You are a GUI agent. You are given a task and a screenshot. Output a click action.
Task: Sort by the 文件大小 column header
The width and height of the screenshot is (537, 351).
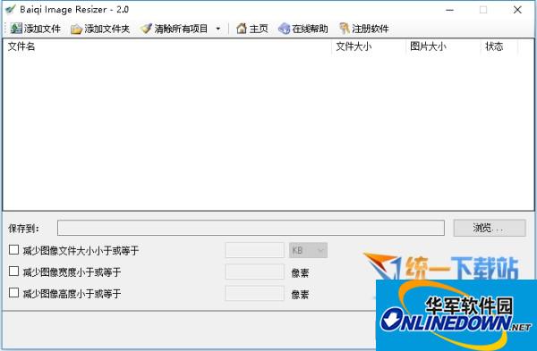(369, 46)
